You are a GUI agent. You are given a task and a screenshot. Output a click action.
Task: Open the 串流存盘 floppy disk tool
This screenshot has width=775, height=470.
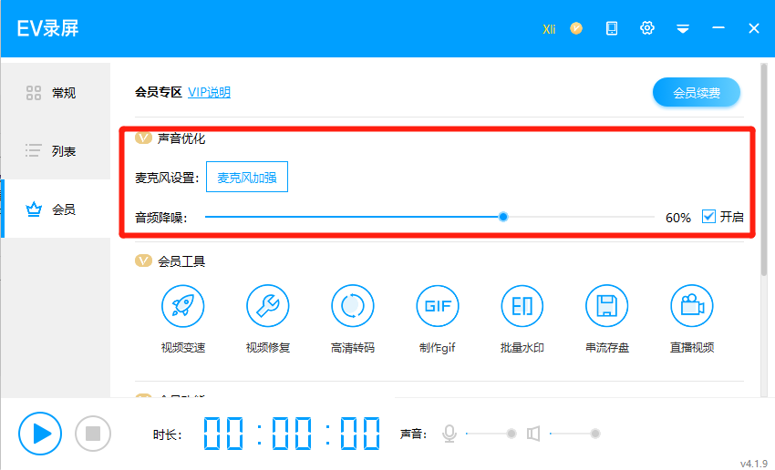click(607, 307)
